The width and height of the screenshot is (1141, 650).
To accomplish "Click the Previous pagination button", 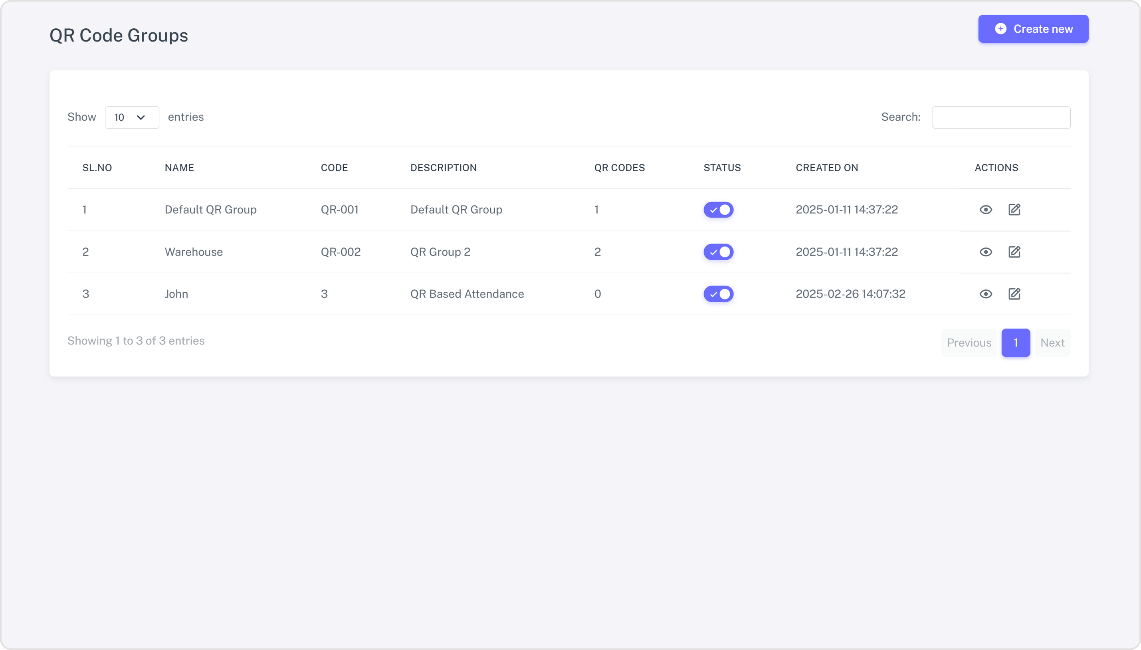I will tap(969, 343).
